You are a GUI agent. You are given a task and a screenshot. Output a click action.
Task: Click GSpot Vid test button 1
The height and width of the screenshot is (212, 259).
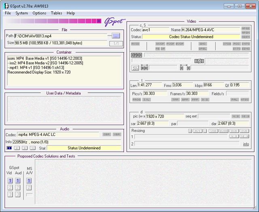click(10, 181)
